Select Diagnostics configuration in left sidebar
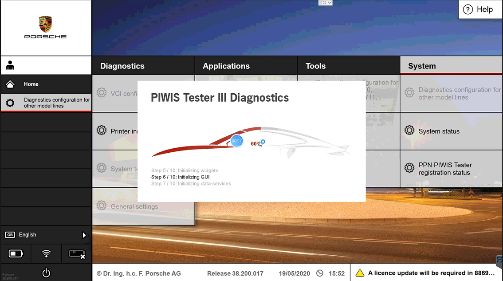 pos(46,103)
